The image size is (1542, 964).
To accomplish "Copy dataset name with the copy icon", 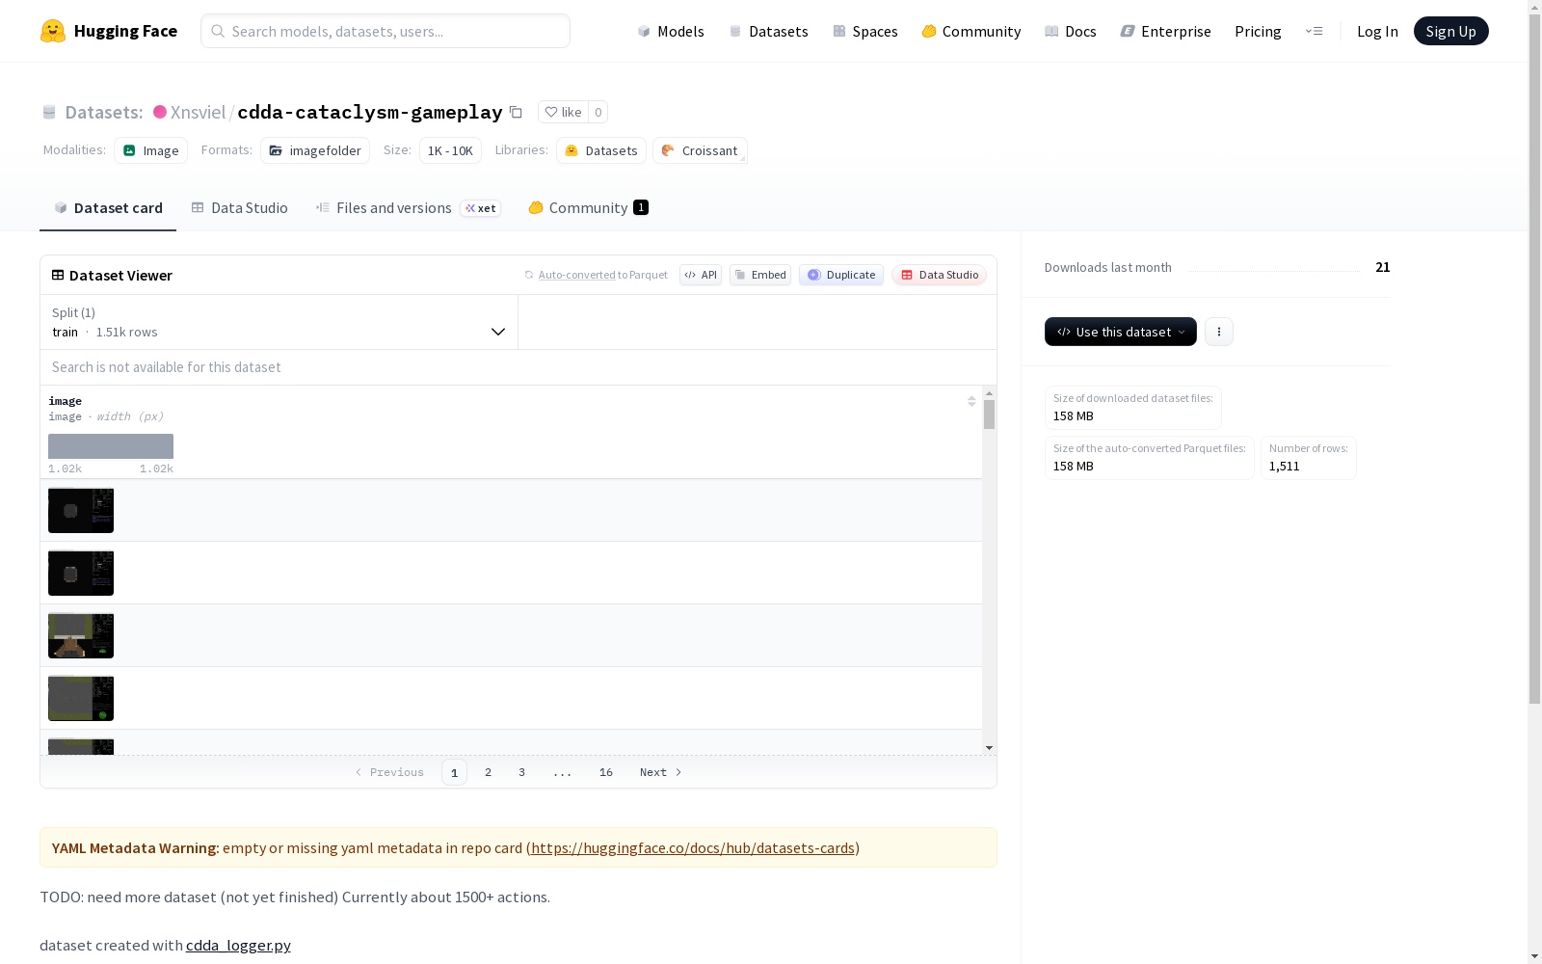I will point(516,112).
